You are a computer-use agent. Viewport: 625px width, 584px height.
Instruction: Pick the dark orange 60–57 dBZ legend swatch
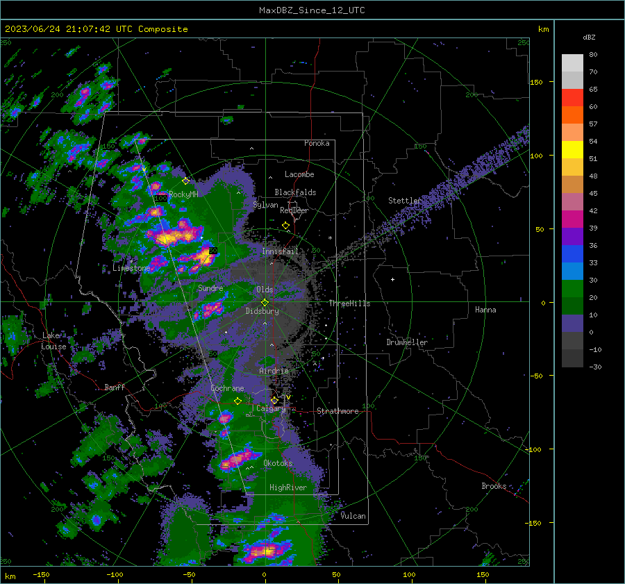click(572, 115)
